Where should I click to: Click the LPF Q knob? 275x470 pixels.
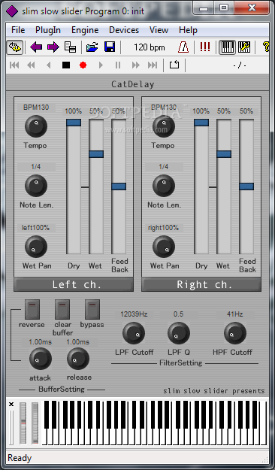pyautogui.click(x=179, y=333)
